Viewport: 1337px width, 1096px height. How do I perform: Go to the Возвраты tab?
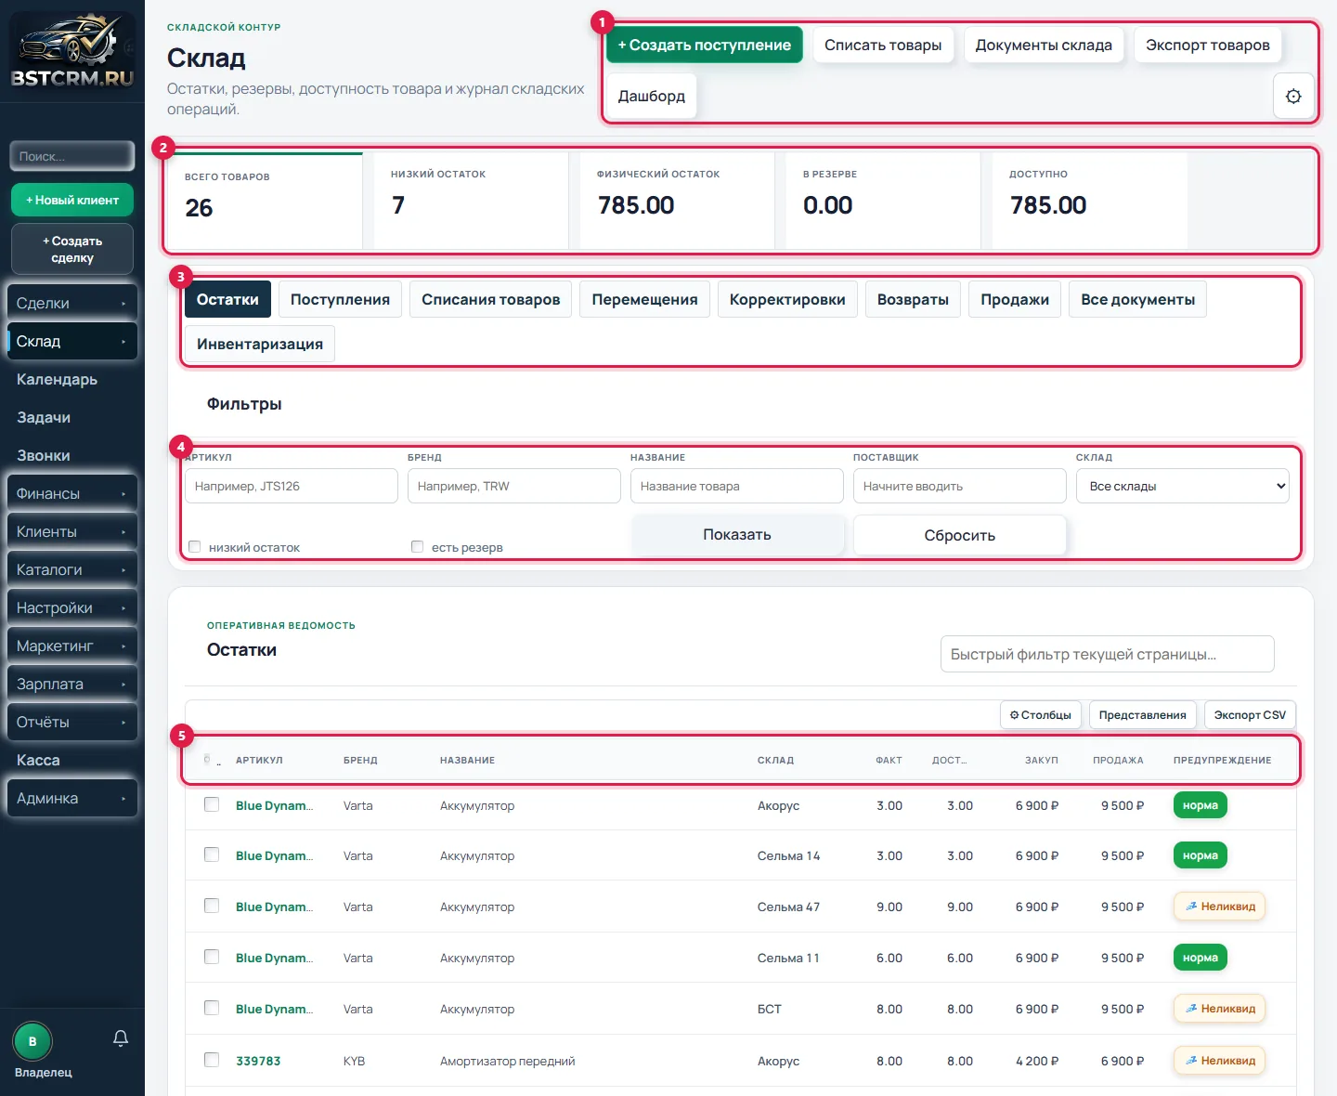tap(913, 299)
